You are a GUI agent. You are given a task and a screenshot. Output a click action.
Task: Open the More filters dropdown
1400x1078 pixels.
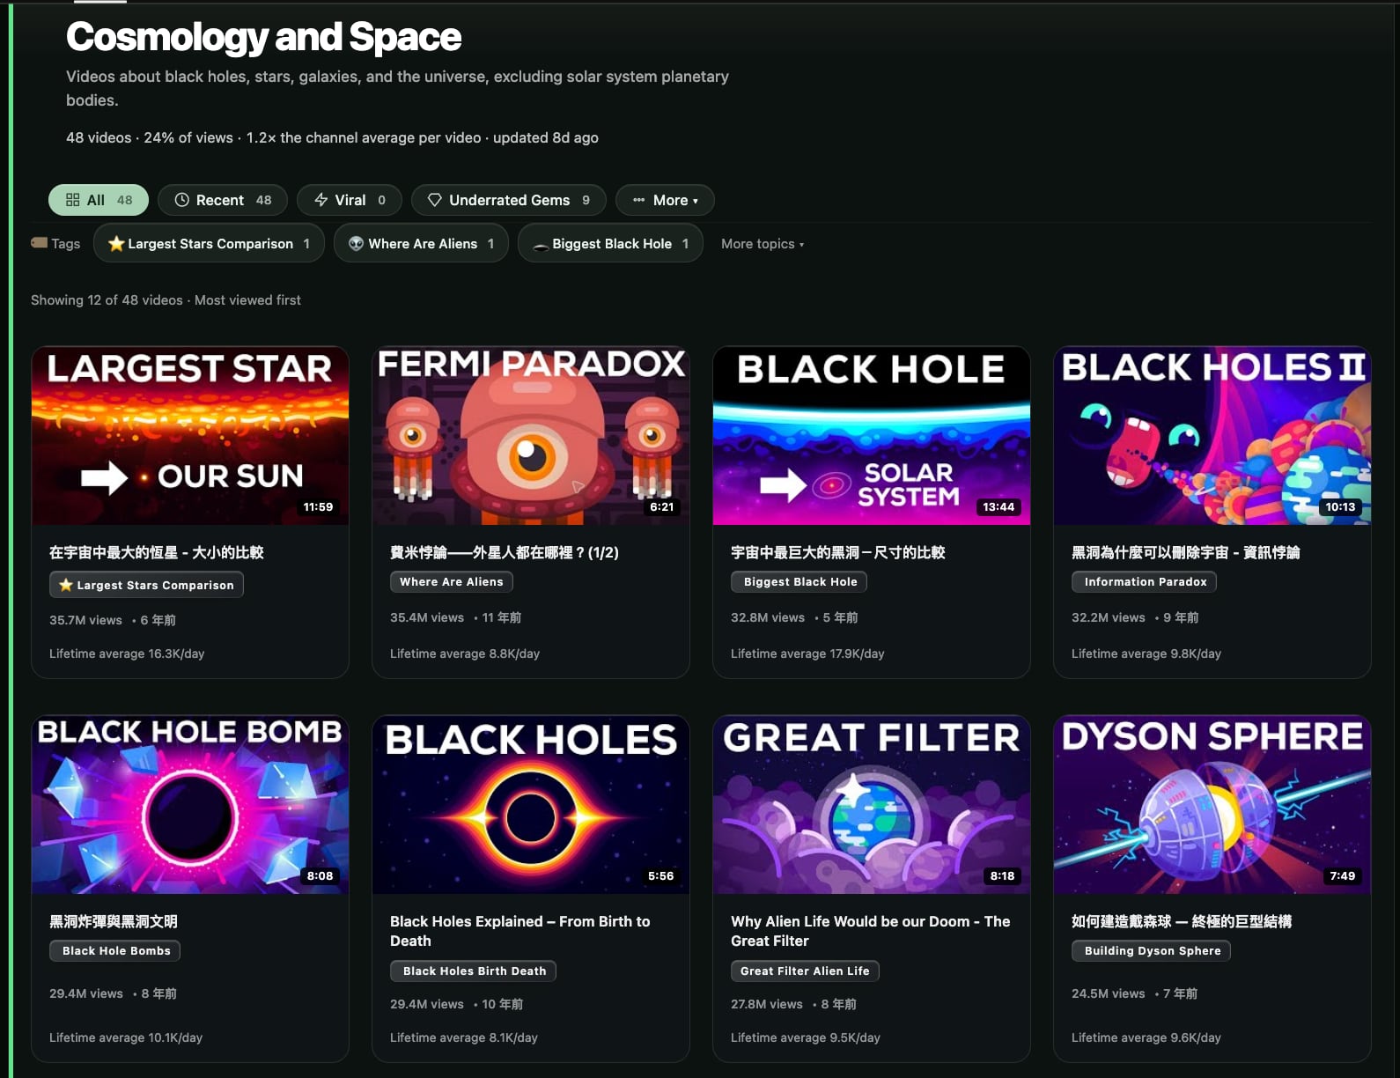pyautogui.click(x=665, y=200)
